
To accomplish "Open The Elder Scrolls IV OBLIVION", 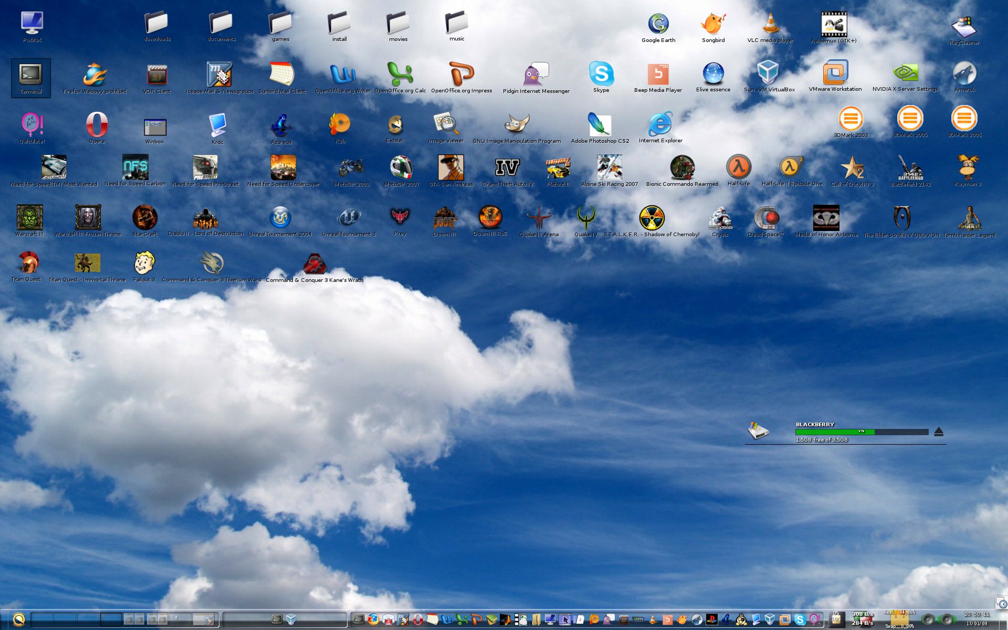I will (901, 222).
